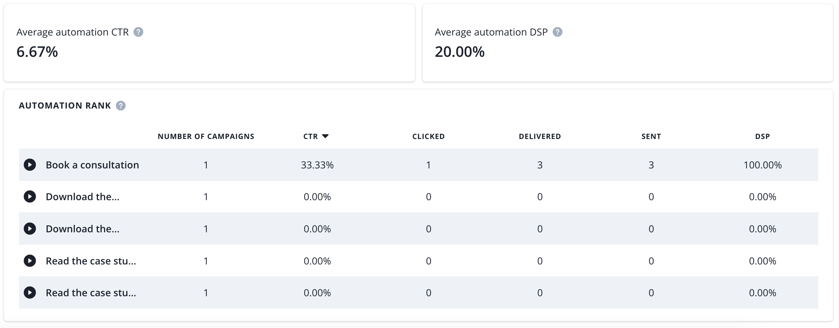Sort by Number of Campaigns column
This screenshot has height=328, width=839.
coord(206,136)
